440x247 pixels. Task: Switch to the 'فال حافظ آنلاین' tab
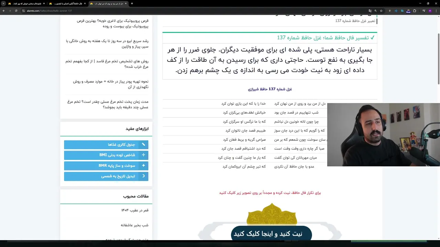click(67, 3)
